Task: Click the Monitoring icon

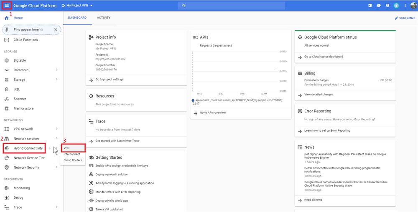Action: point(7,188)
